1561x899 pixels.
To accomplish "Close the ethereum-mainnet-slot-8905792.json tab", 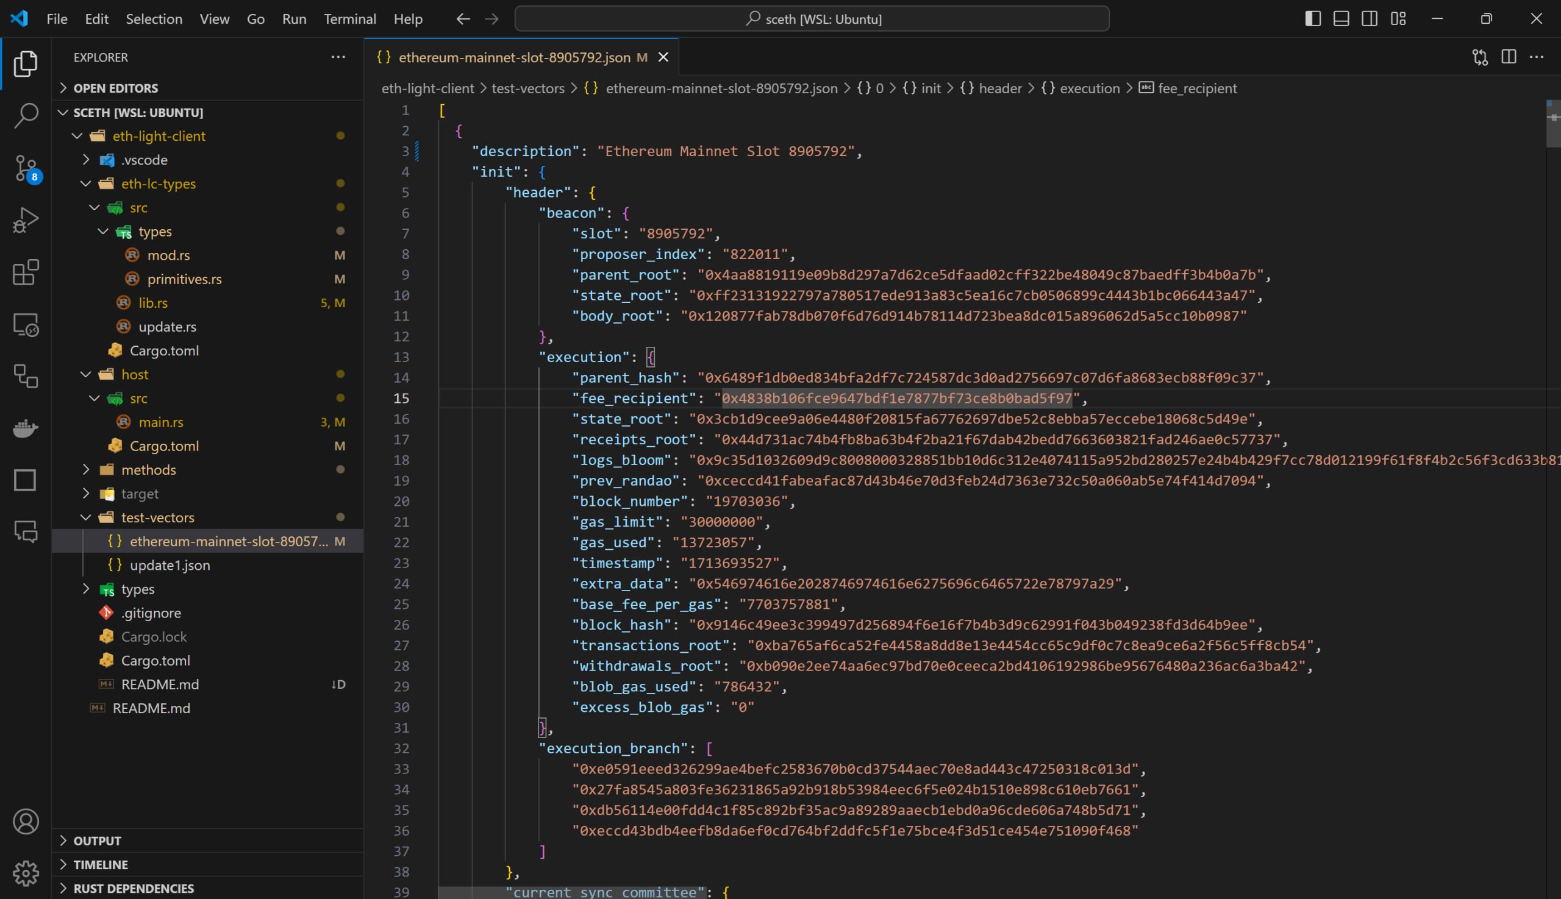I will click(663, 57).
